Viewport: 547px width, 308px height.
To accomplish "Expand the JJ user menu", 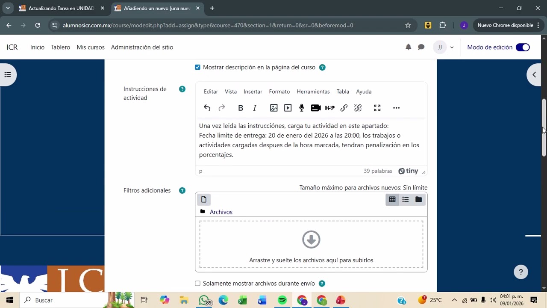I will [444, 47].
